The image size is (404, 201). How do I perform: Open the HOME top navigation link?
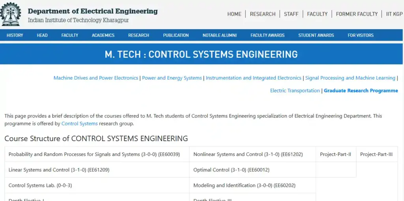234,14
